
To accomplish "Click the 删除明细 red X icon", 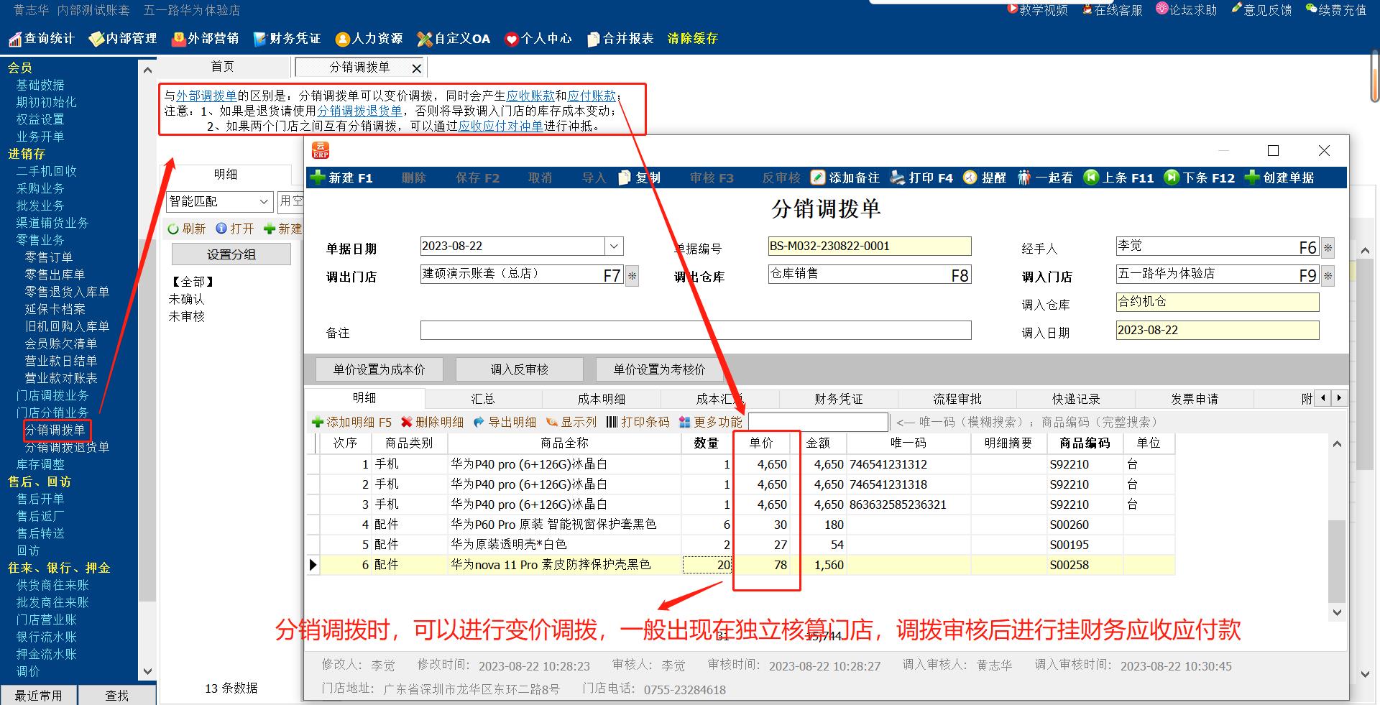I will pos(407,422).
